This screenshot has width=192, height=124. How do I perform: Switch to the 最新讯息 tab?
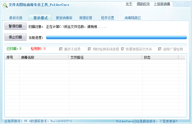click(16, 18)
